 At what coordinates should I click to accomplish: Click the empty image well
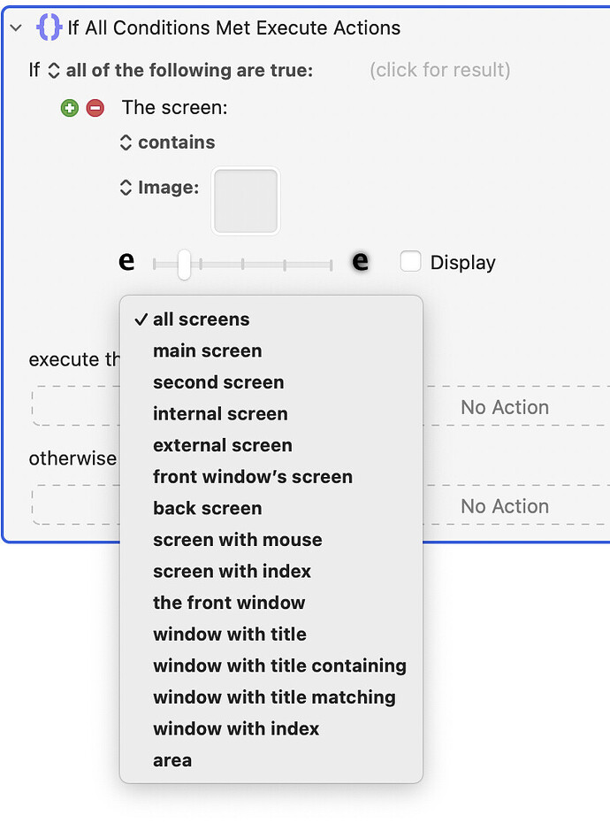pos(246,201)
